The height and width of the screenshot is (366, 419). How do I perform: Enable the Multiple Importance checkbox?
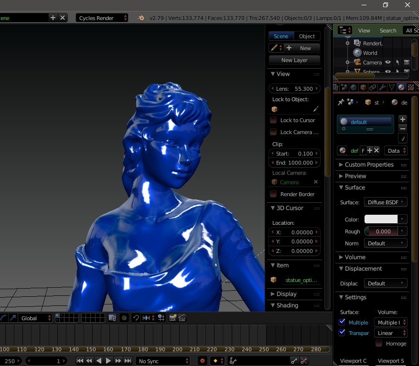pyautogui.click(x=341, y=322)
